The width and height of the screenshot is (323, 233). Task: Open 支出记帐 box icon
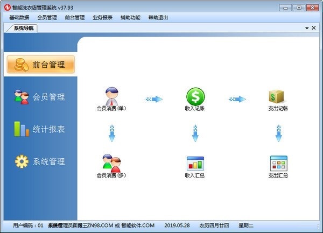(278, 97)
